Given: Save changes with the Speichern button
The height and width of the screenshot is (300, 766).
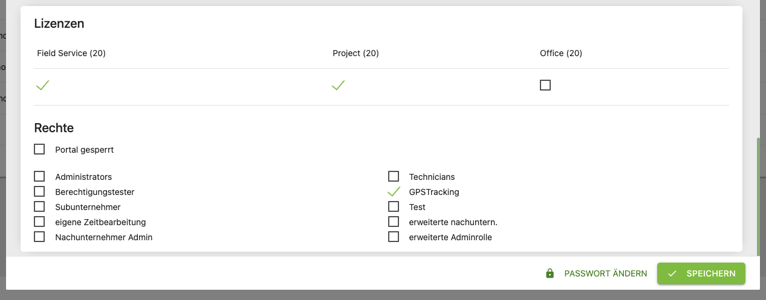Looking at the screenshot, I should coord(701,273).
